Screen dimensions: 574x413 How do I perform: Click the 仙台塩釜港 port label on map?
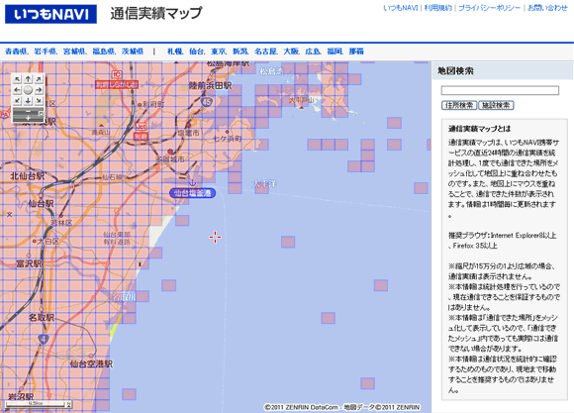pos(193,193)
